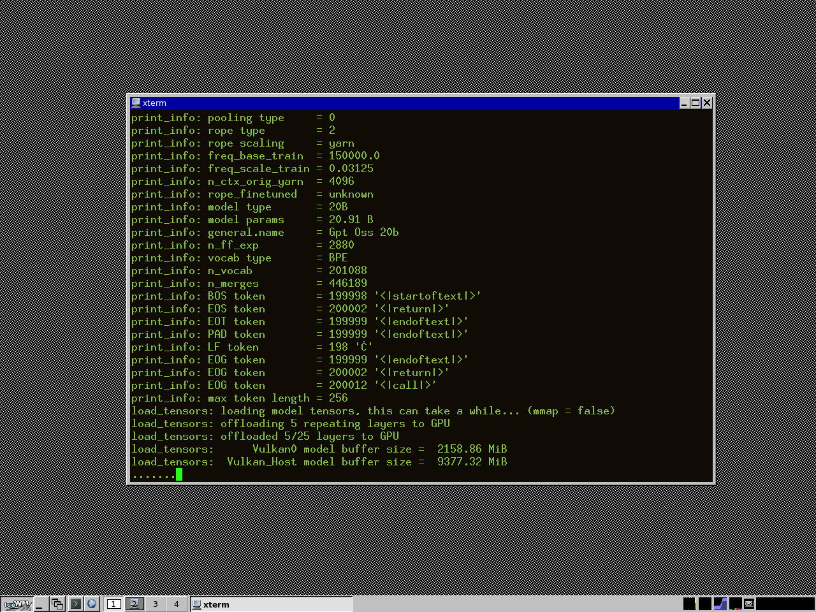Open the IceWM start menu

click(x=17, y=604)
